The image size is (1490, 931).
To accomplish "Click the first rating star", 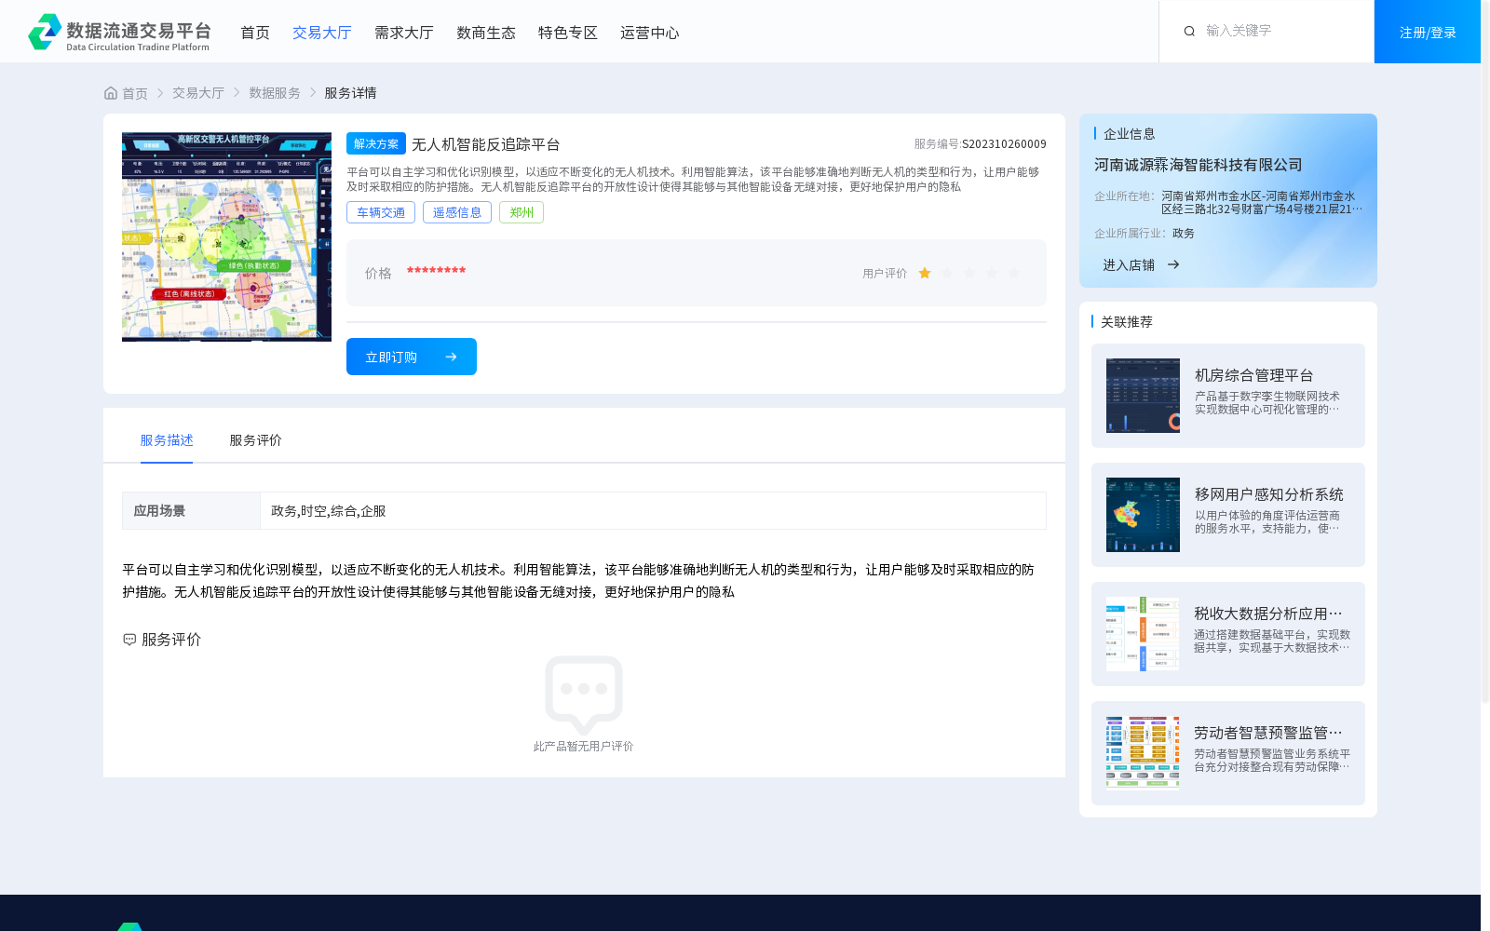I will point(925,273).
